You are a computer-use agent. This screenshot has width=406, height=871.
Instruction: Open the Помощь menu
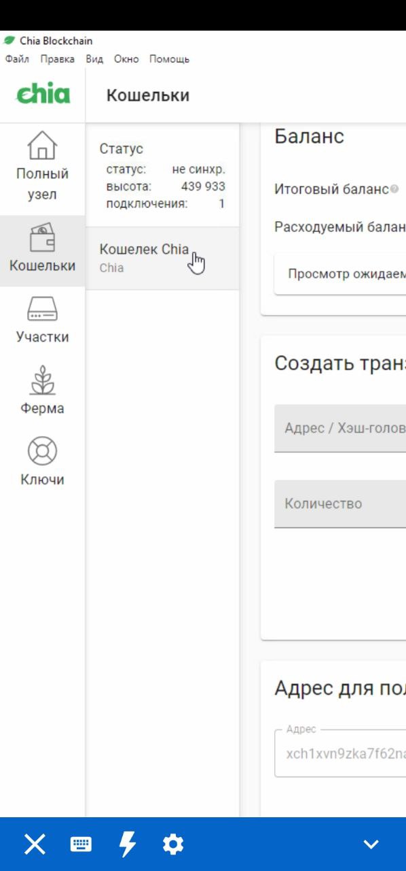[x=169, y=59]
